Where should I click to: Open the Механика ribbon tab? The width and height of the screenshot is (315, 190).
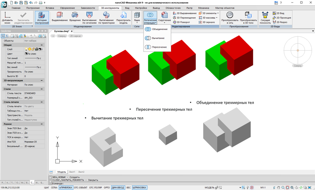[x=204, y=8]
